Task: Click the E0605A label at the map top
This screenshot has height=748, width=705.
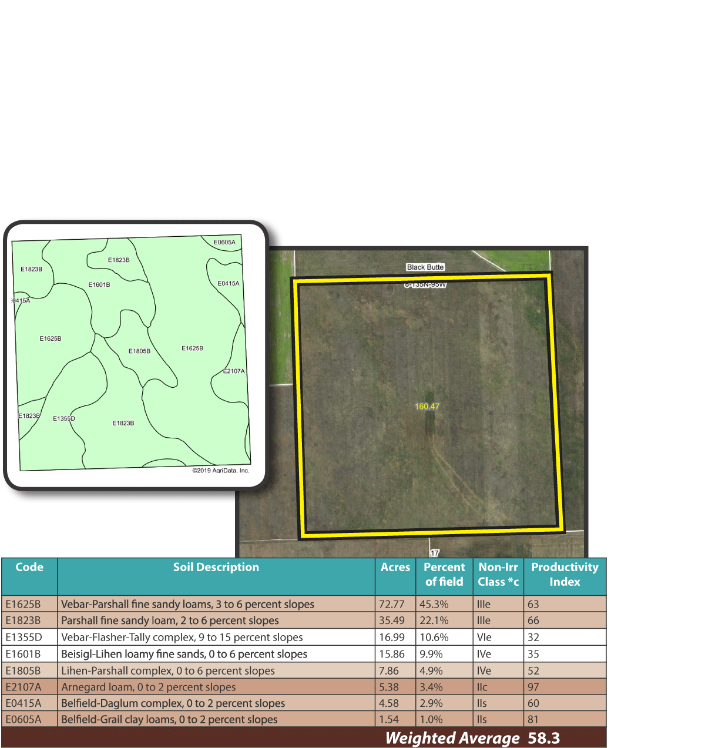Action: click(224, 241)
